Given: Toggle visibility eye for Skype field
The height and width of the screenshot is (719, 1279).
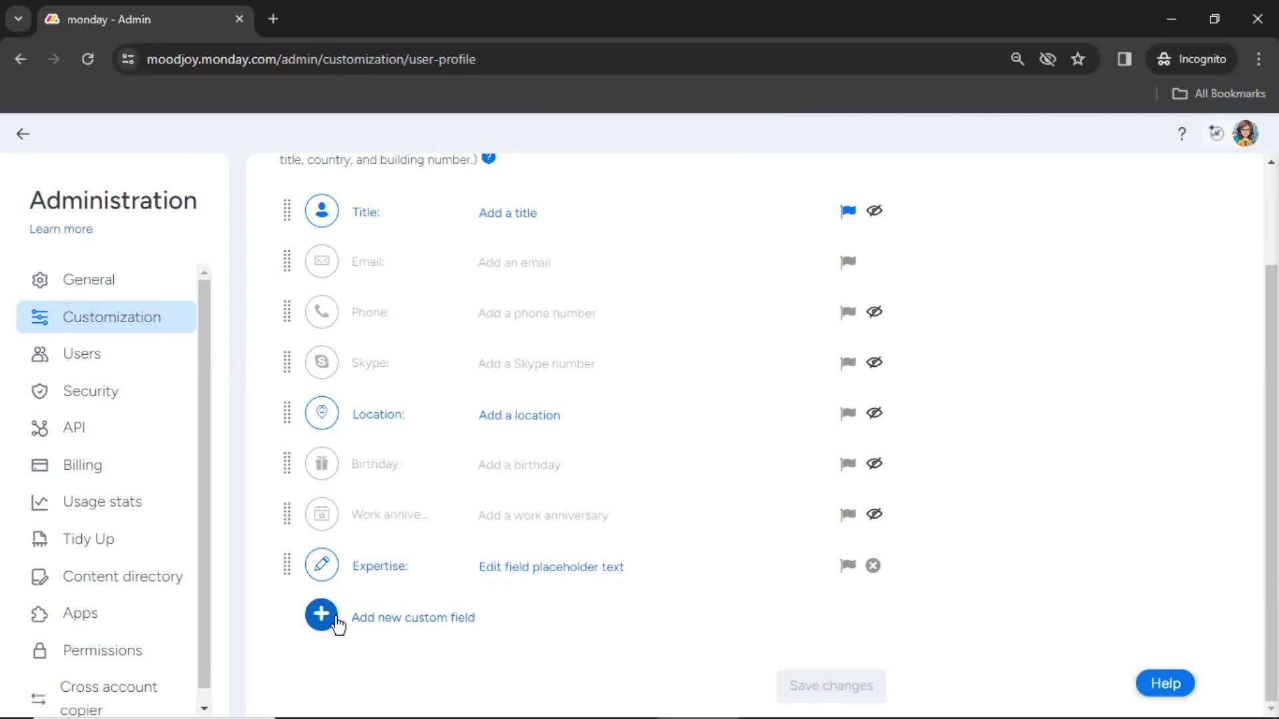Looking at the screenshot, I should click(874, 362).
